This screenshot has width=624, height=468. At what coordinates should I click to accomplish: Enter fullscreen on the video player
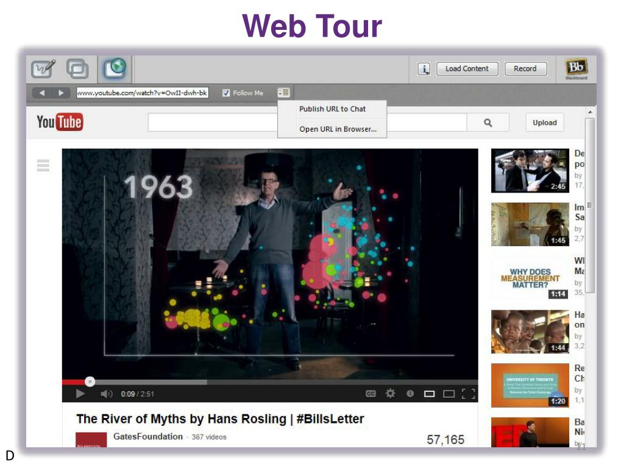[469, 394]
